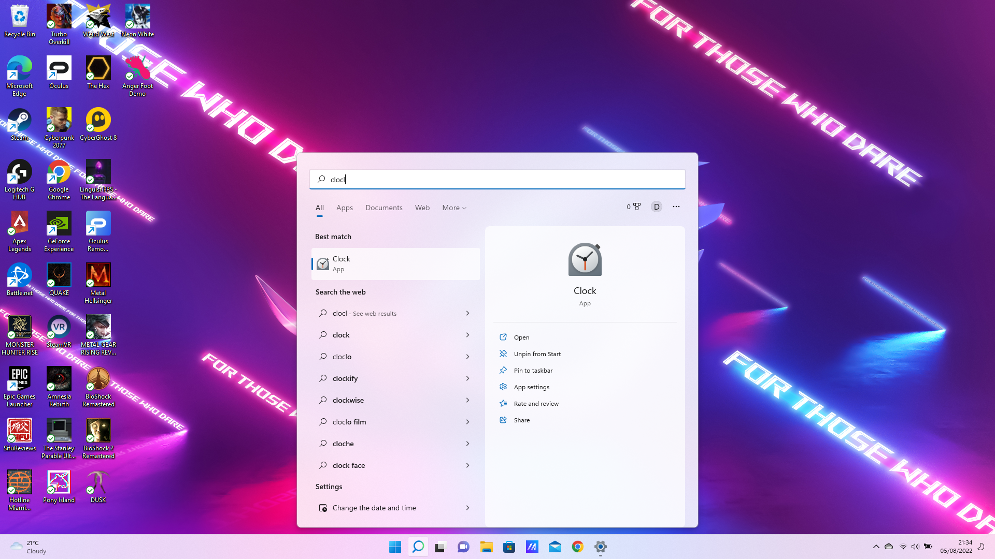Select the Web tab
Viewport: 995px width, 559px height.
point(422,208)
